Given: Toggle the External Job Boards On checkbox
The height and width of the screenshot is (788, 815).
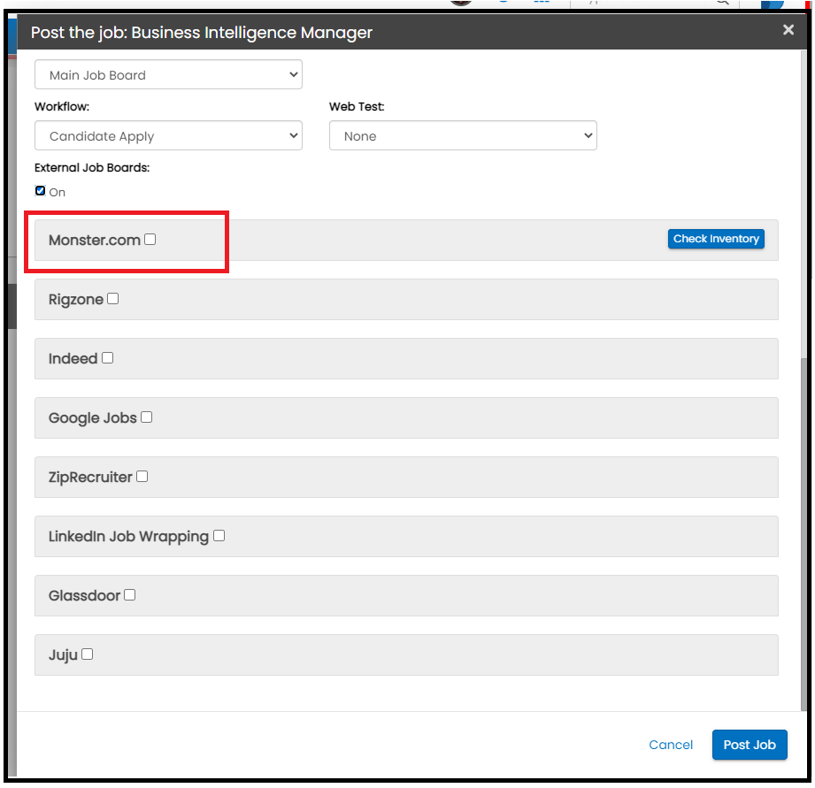Looking at the screenshot, I should (x=40, y=191).
